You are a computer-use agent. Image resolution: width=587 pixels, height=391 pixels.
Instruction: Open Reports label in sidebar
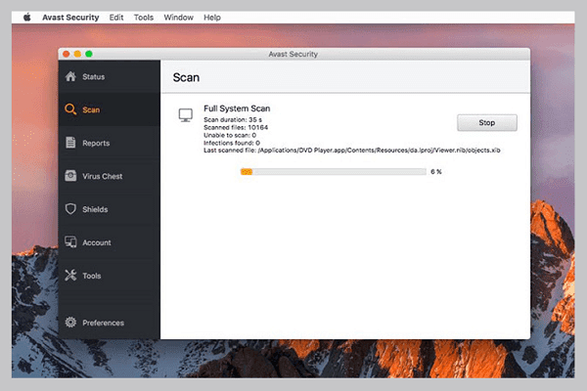pos(96,143)
